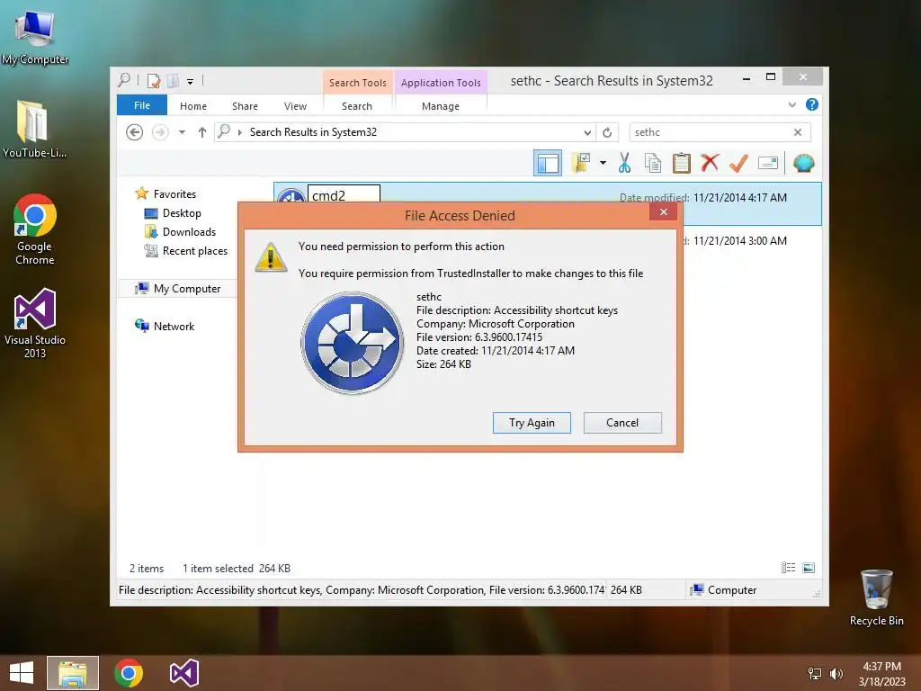Select Network in the navigation pane
Screen dimensions: 921x691
coord(174,326)
